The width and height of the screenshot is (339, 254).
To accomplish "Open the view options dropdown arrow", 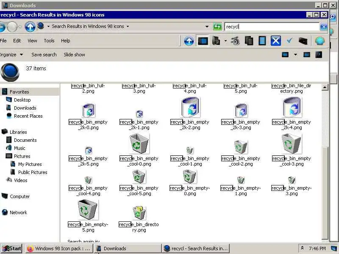I will pos(295,55).
